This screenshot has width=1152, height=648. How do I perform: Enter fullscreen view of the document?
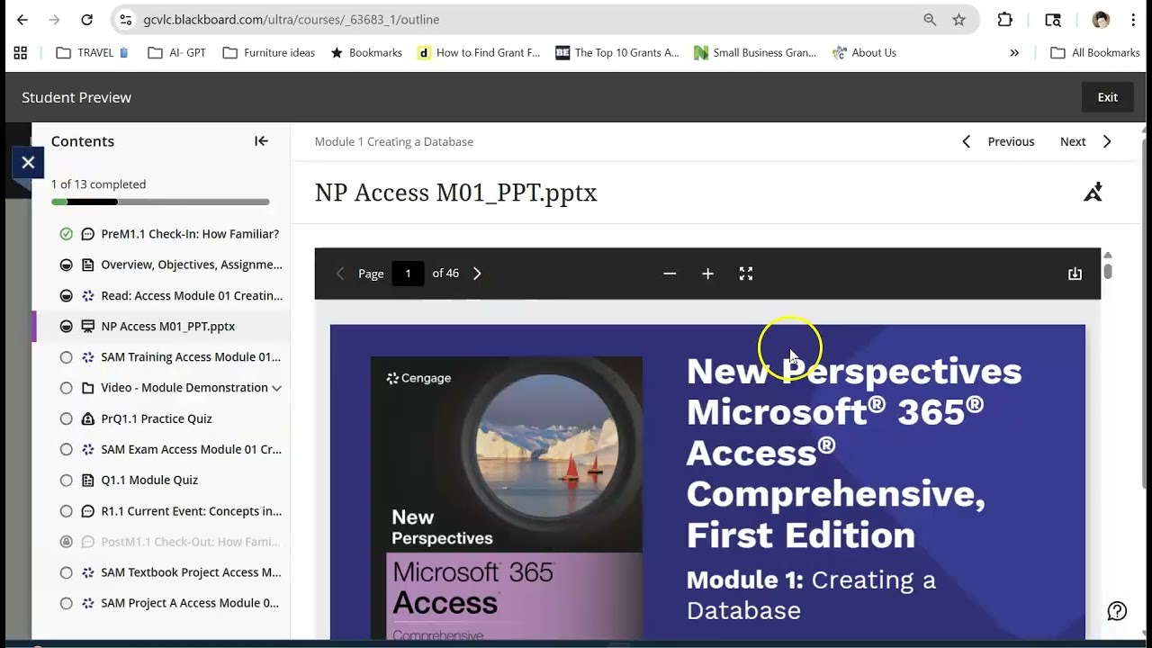[x=746, y=274]
